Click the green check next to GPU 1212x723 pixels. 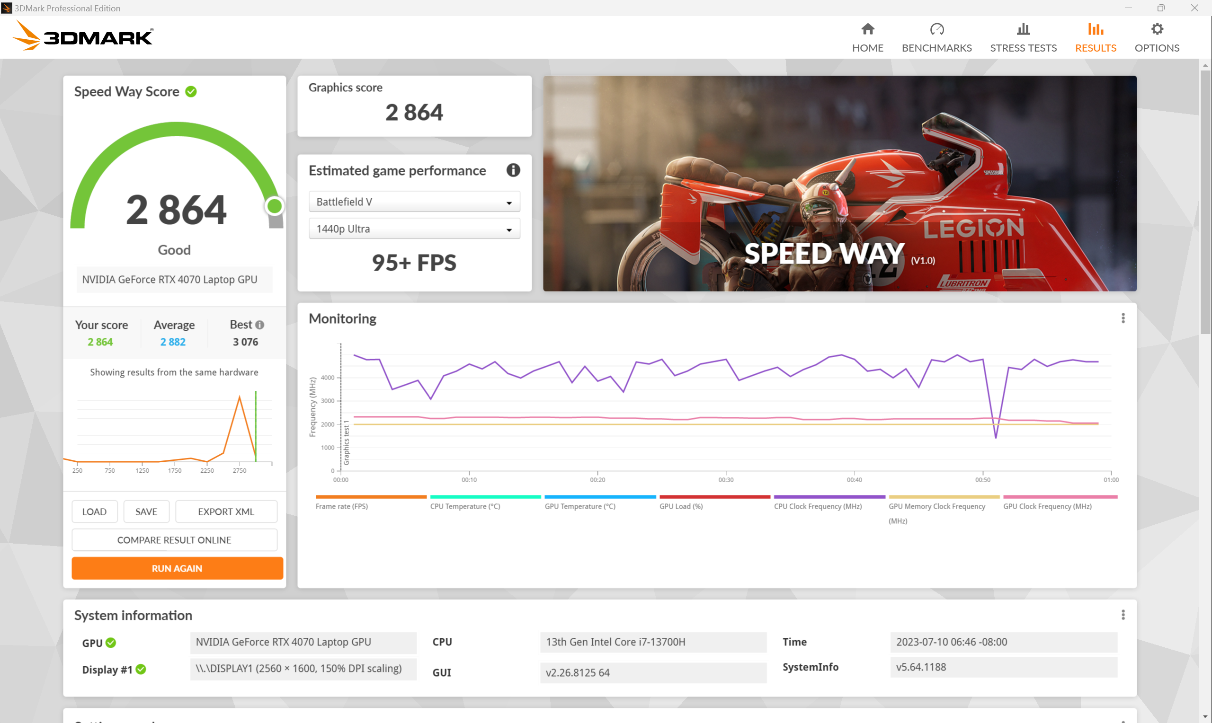tap(111, 643)
